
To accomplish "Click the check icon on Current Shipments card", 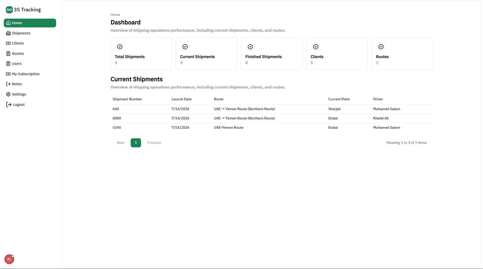I will (x=185, y=47).
